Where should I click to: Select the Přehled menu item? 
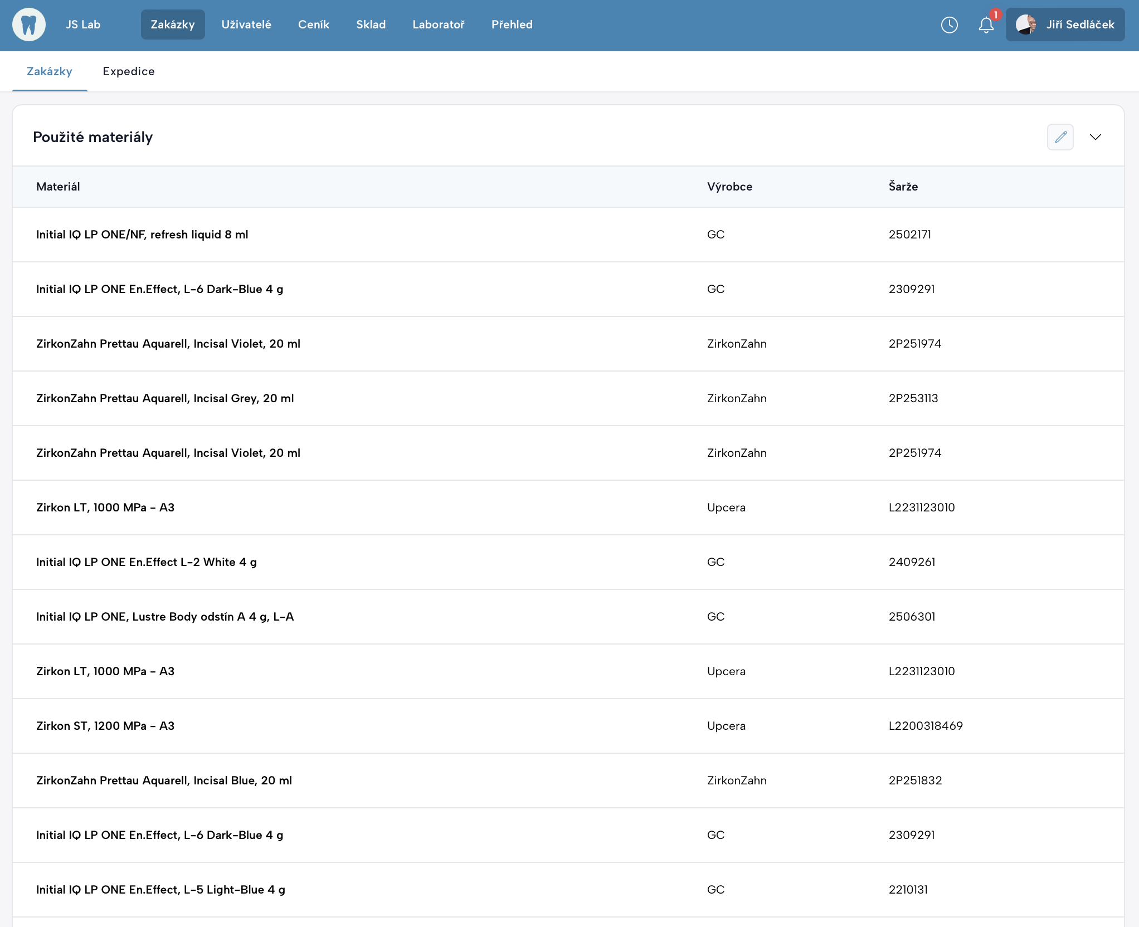click(512, 25)
